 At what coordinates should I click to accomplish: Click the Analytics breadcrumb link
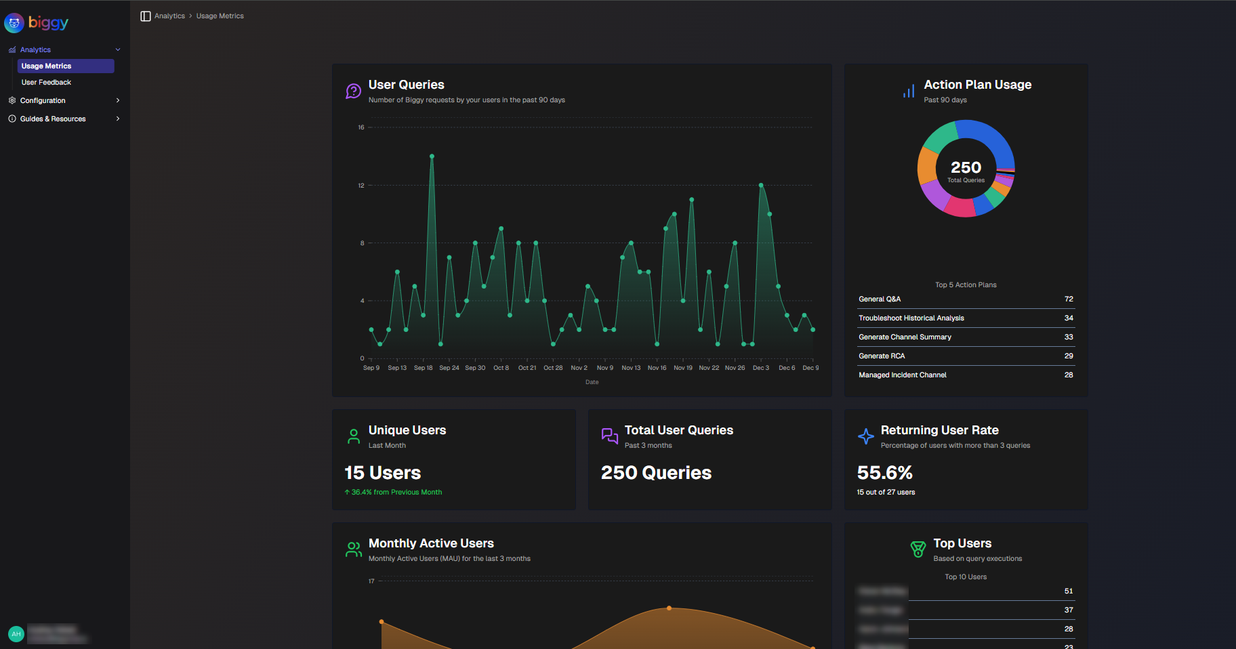pyautogui.click(x=169, y=16)
